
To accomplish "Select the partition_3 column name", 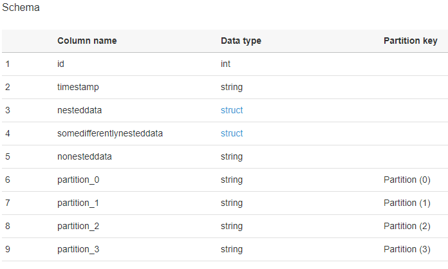I will [x=78, y=249].
